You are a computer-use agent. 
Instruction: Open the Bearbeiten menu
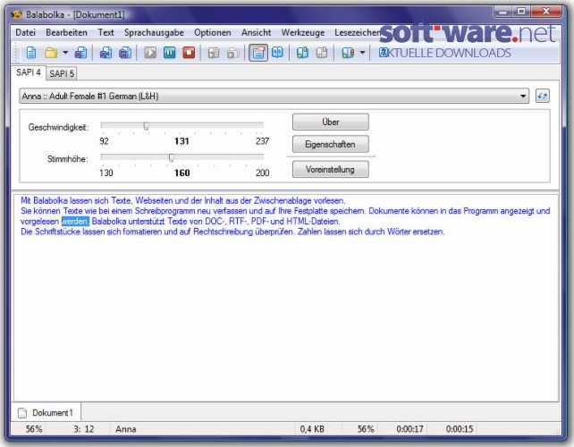coord(66,32)
